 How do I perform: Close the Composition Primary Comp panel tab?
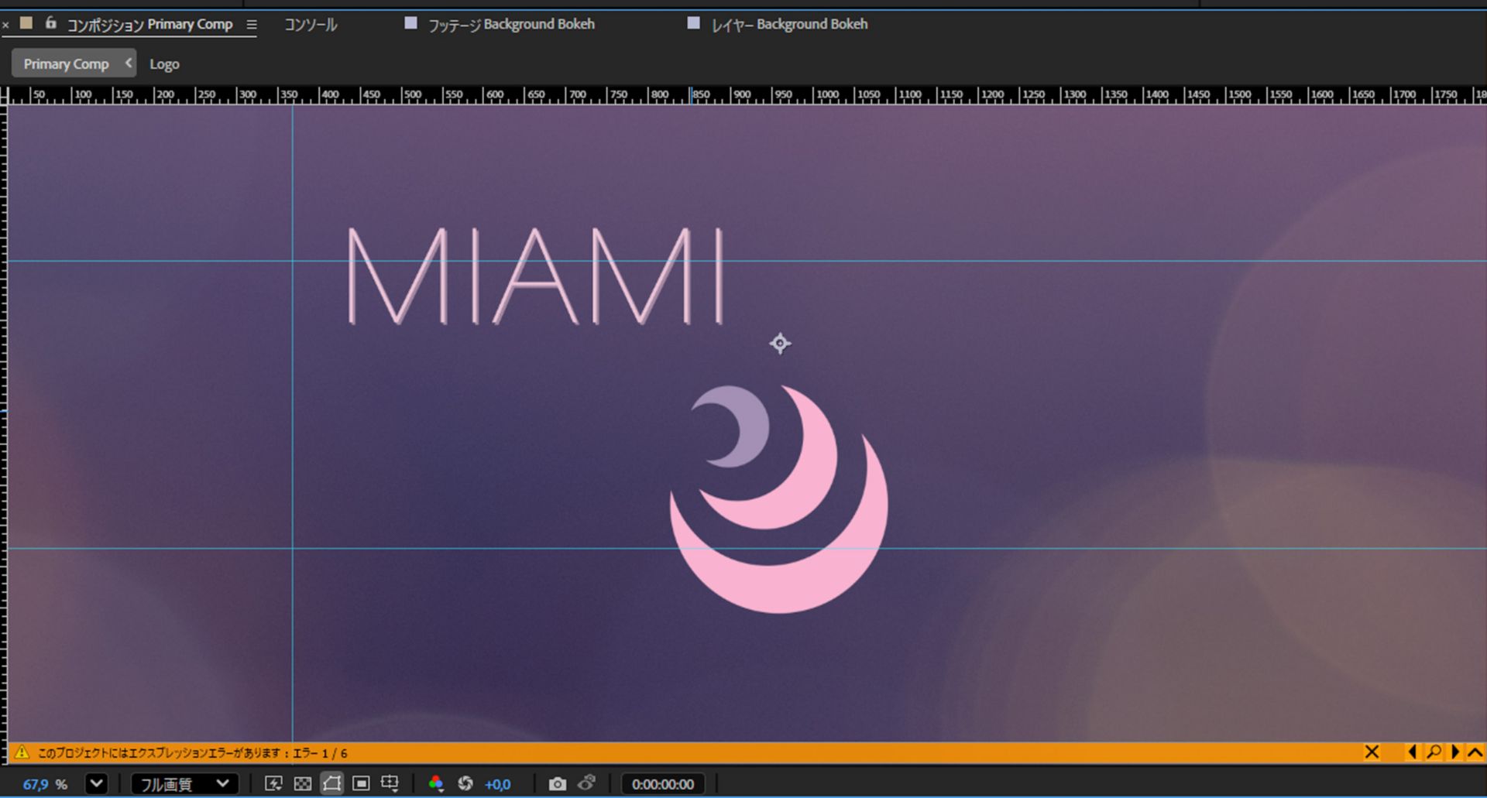coord(5,25)
